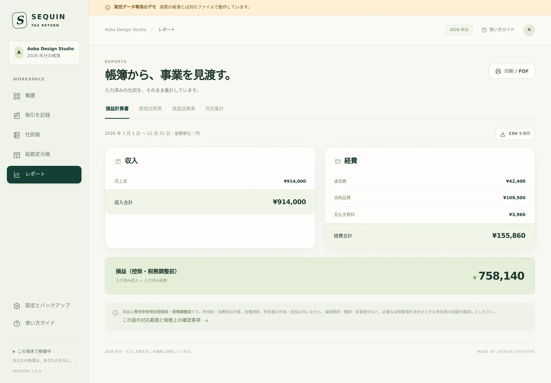Click the header 使い方ガイド help icon
This screenshot has width=551, height=383.
click(x=484, y=30)
